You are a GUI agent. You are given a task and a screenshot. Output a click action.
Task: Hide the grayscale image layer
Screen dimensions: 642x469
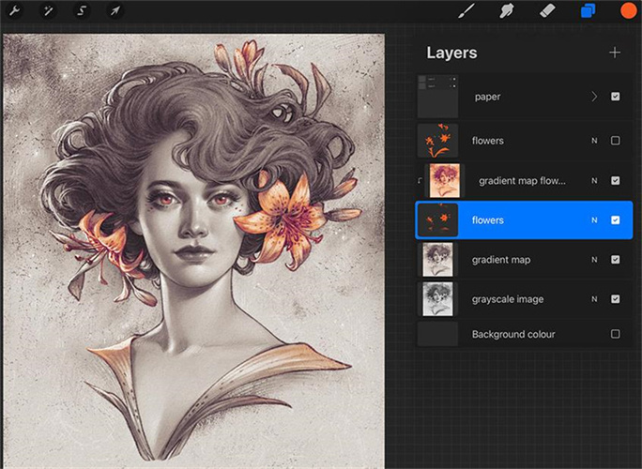(x=615, y=299)
